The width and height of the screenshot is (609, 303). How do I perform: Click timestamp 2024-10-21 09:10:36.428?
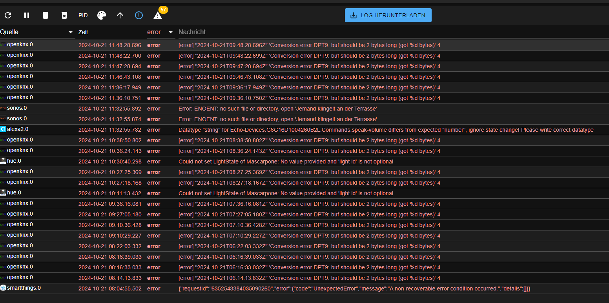tap(110, 225)
